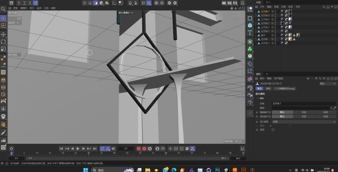Toggle visibility dots for 立方体.7
Viewport: 338px width, 172px height.
(275, 11)
